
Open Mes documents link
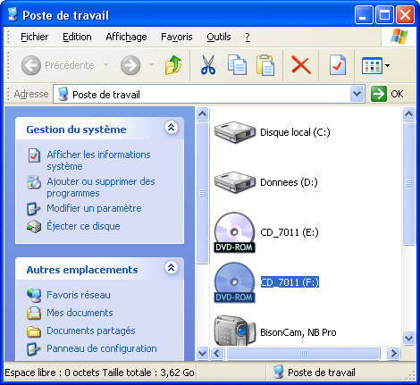click(x=80, y=313)
